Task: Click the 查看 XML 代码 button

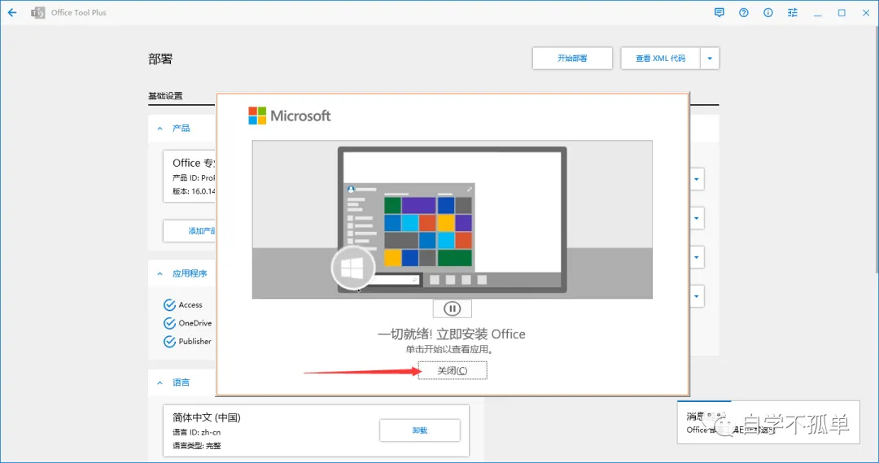Action: pyautogui.click(x=660, y=59)
